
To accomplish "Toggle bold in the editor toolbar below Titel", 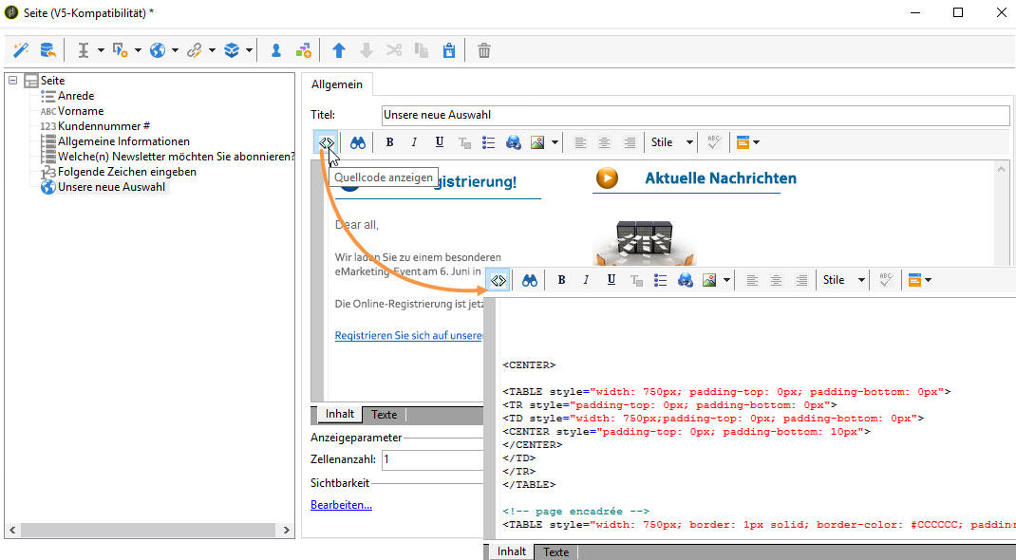I will pos(389,142).
